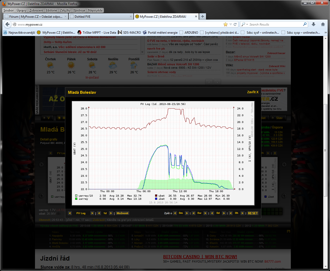Open the Záložky menu

[x=65, y=10]
